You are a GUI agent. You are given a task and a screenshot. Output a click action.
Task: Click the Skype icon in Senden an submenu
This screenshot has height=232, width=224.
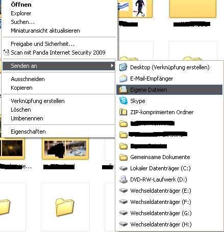pyautogui.click(x=123, y=101)
